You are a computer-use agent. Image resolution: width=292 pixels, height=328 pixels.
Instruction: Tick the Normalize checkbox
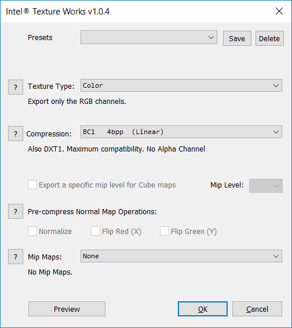point(32,231)
